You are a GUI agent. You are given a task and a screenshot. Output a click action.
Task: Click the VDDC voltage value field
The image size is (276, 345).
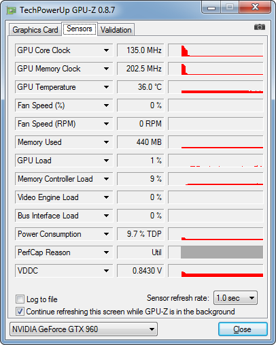[140, 270]
